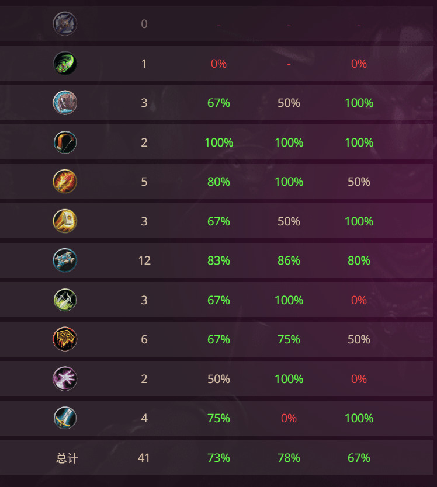Select the 78% value in the total row

pos(289,458)
